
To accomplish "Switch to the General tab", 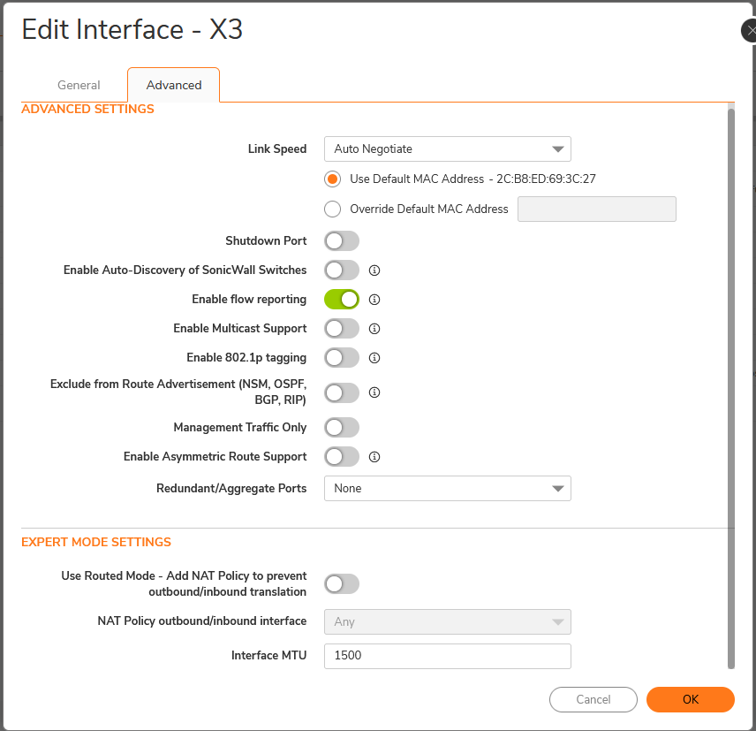I will (79, 85).
